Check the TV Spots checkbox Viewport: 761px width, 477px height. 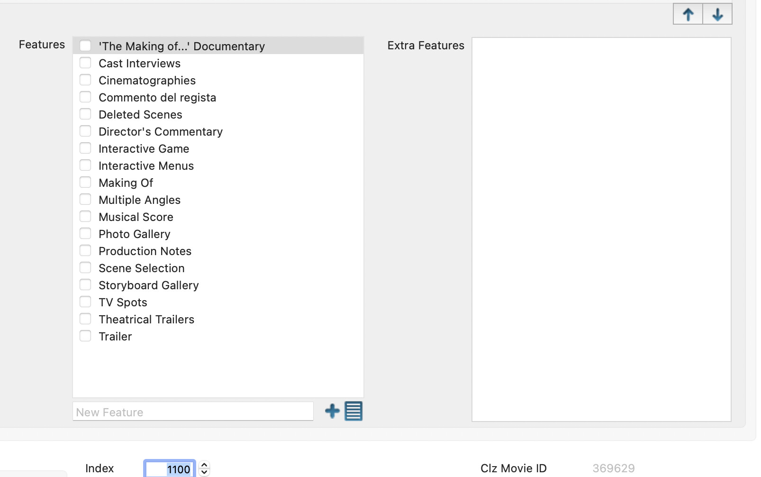click(x=85, y=302)
